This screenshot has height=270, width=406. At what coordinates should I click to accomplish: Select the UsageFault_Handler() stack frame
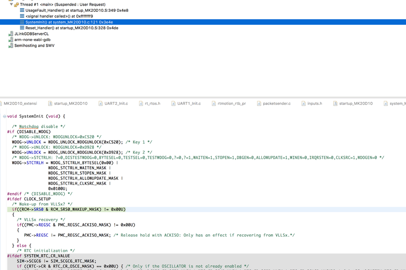77,10
